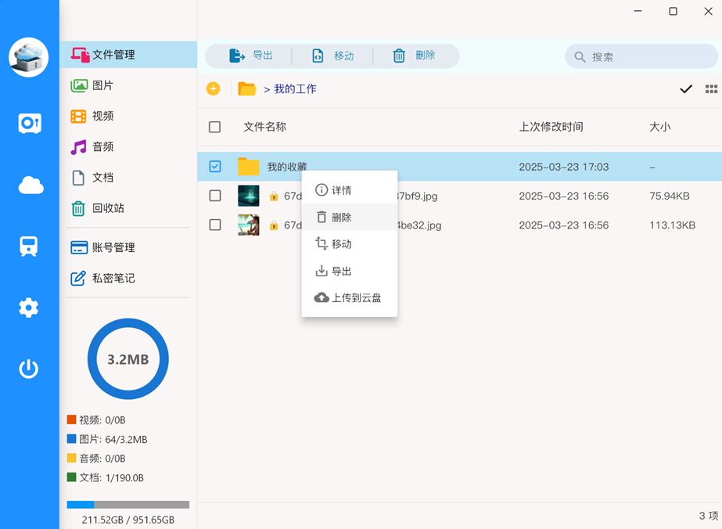Toggle the header select-all checkbox
This screenshot has height=529, width=722.
pos(214,127)
